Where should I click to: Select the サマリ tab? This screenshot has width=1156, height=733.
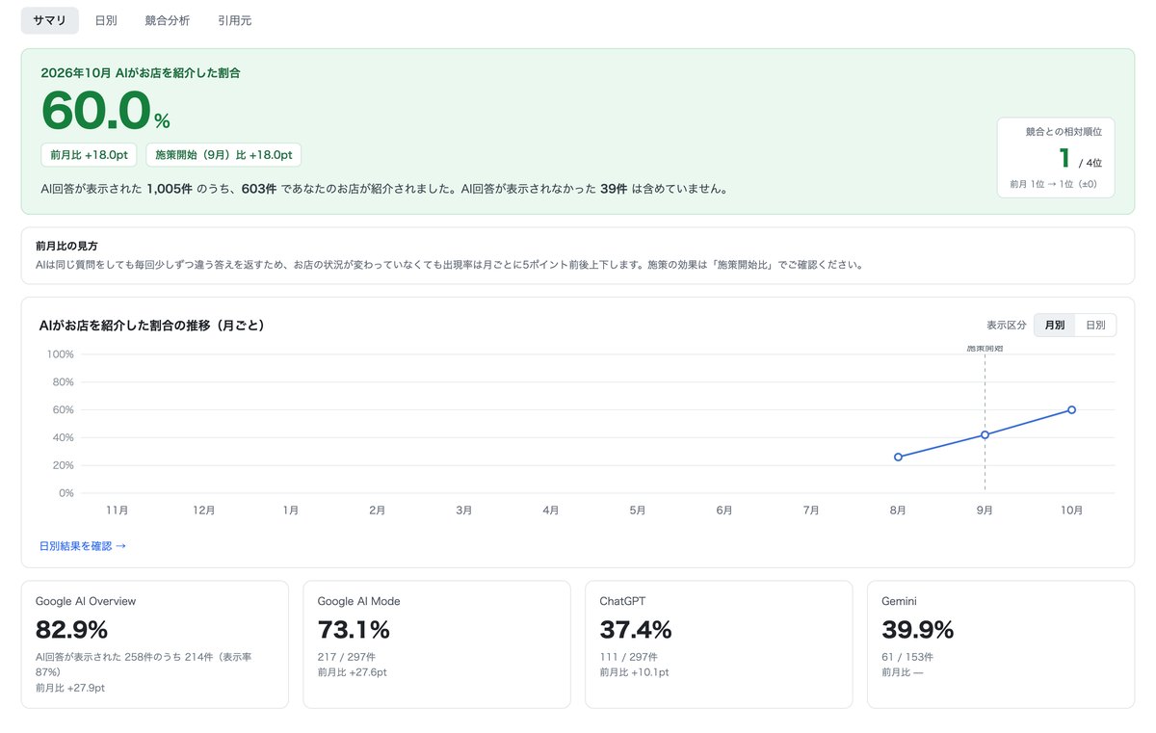click(50, 20)
